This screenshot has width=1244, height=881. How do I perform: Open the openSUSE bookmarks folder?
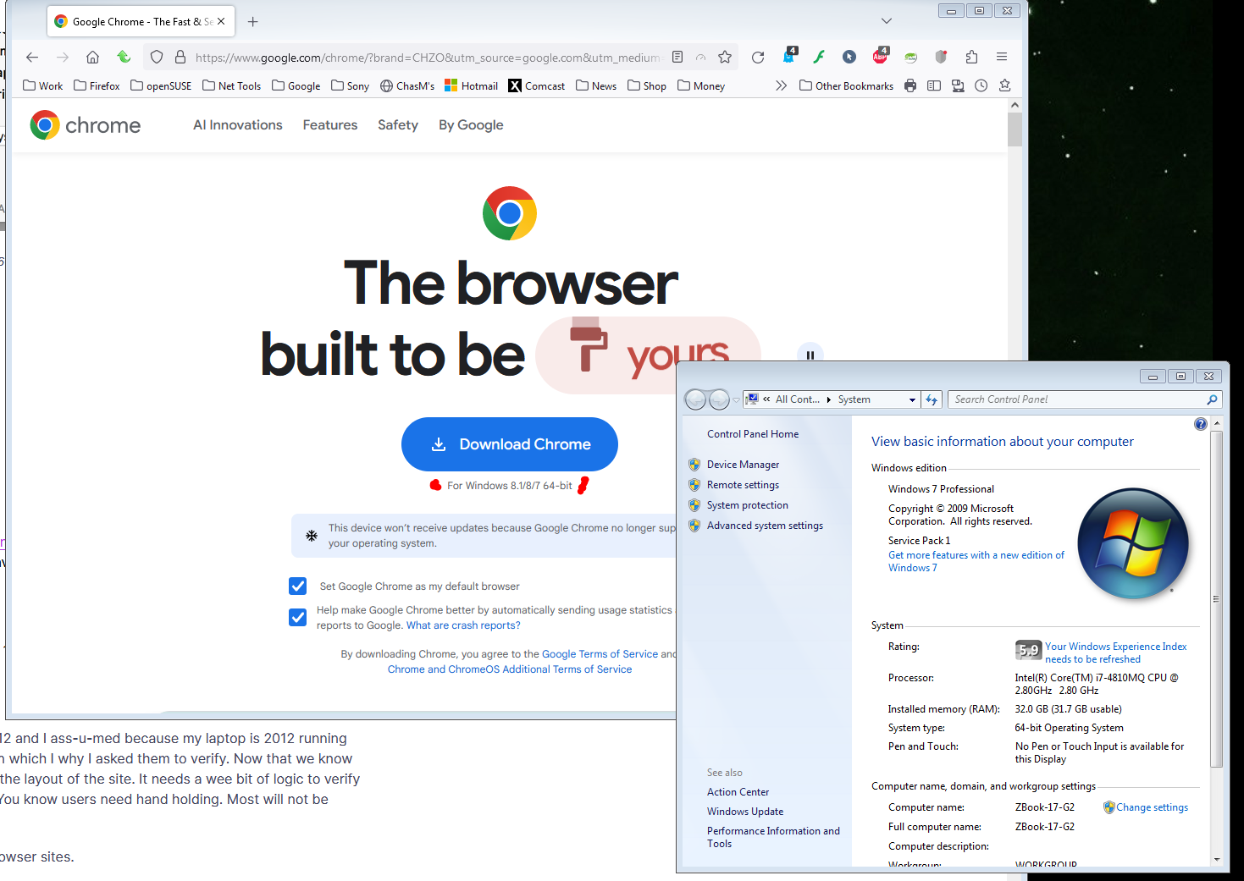tap(161, 85)
